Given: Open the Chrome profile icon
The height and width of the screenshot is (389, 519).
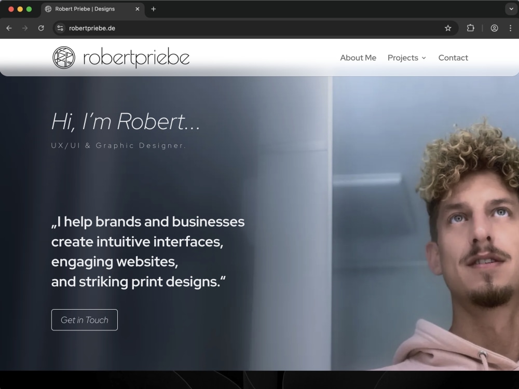Looking at the screenshot, I should point(494,28).
